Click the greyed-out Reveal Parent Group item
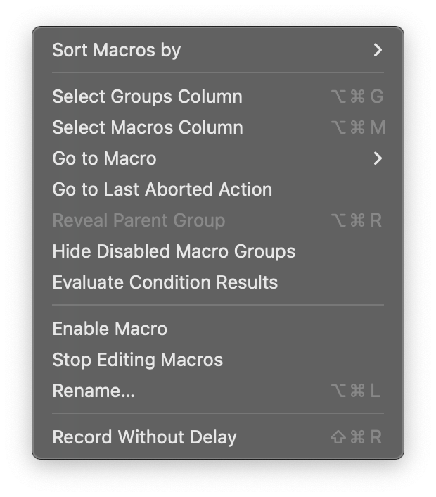Viewport: 436px width, 497px height. pyautogui.click(x=139, y=220)
